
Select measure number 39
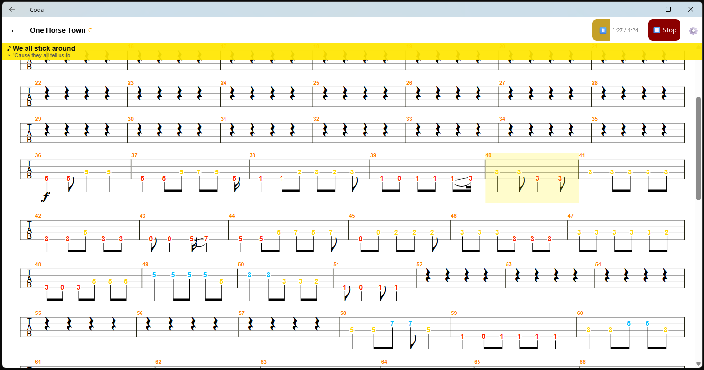click(373, 156)
